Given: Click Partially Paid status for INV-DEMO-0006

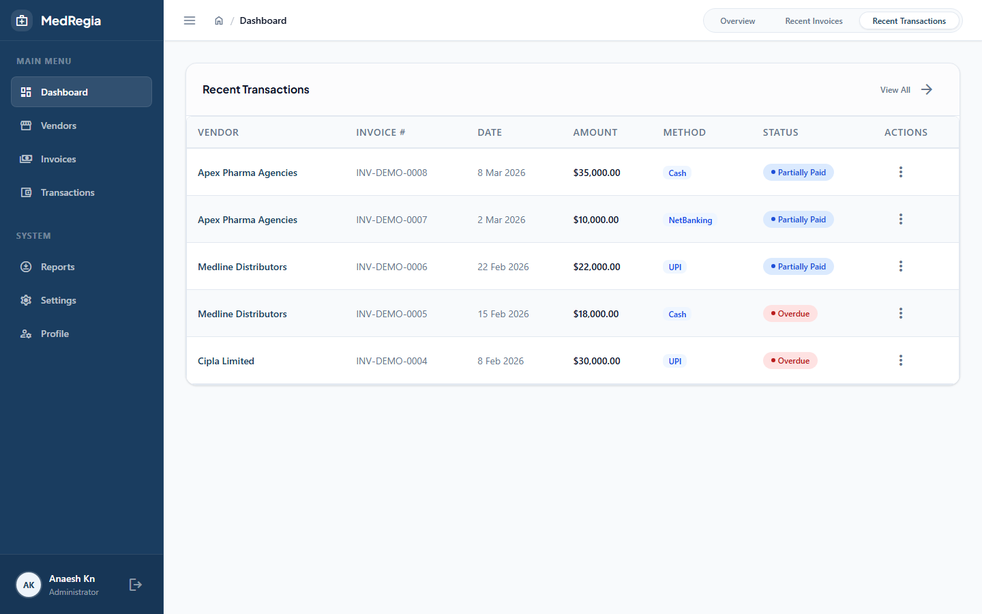Looking at the screenshot, I should coord(798,267).
